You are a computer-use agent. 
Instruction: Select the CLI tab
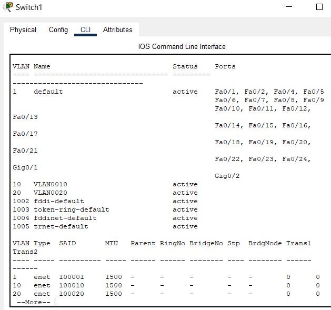85,30
